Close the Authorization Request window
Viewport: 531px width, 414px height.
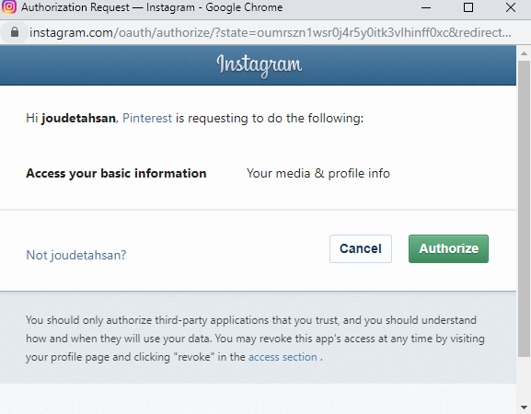[x=511, y=7]
